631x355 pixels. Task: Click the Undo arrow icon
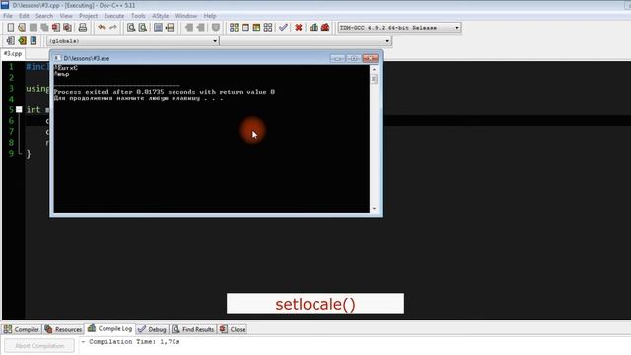102,27
